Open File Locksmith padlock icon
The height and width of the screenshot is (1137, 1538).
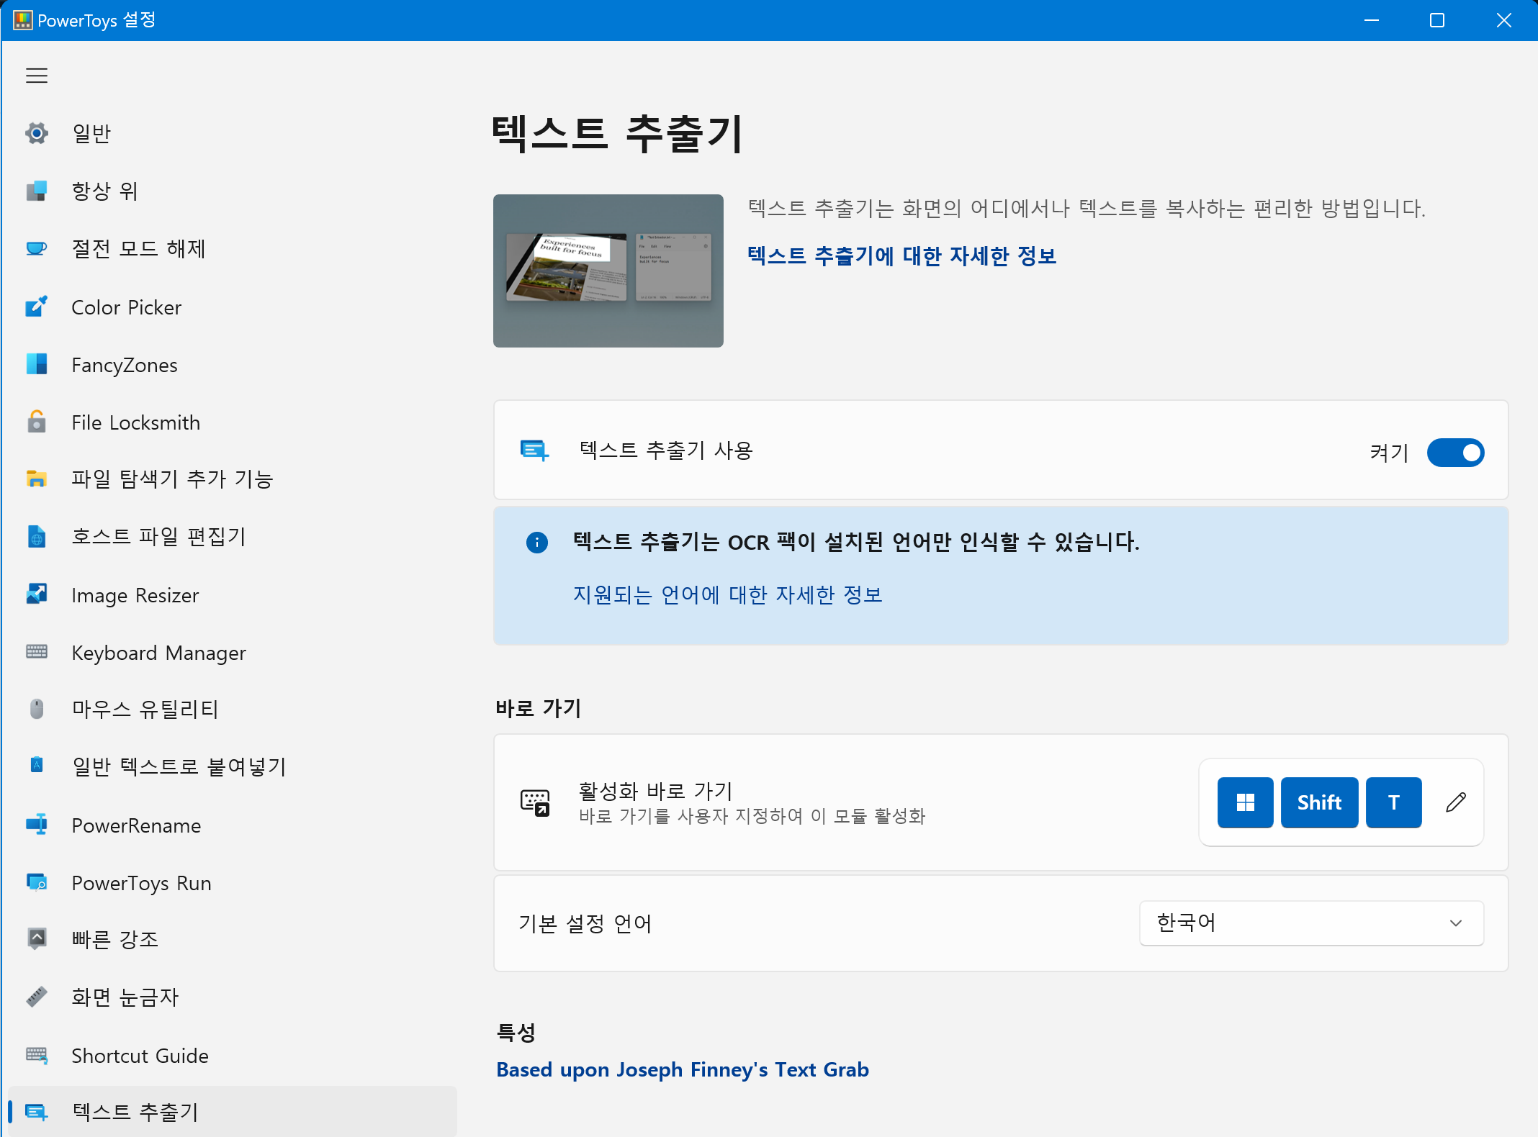point(37,422)
